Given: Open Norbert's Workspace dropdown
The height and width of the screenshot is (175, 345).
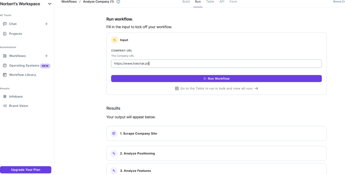Looking at the screenshot, I should point(50,4).
